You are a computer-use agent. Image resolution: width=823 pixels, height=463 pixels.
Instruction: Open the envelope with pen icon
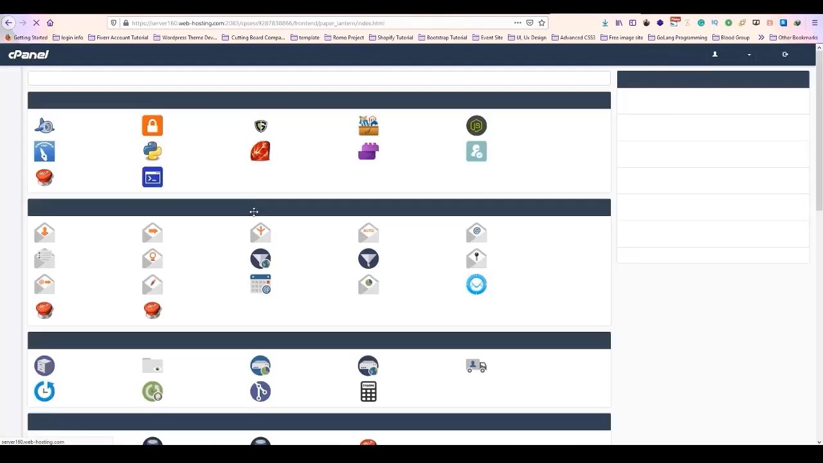[152, 284]
